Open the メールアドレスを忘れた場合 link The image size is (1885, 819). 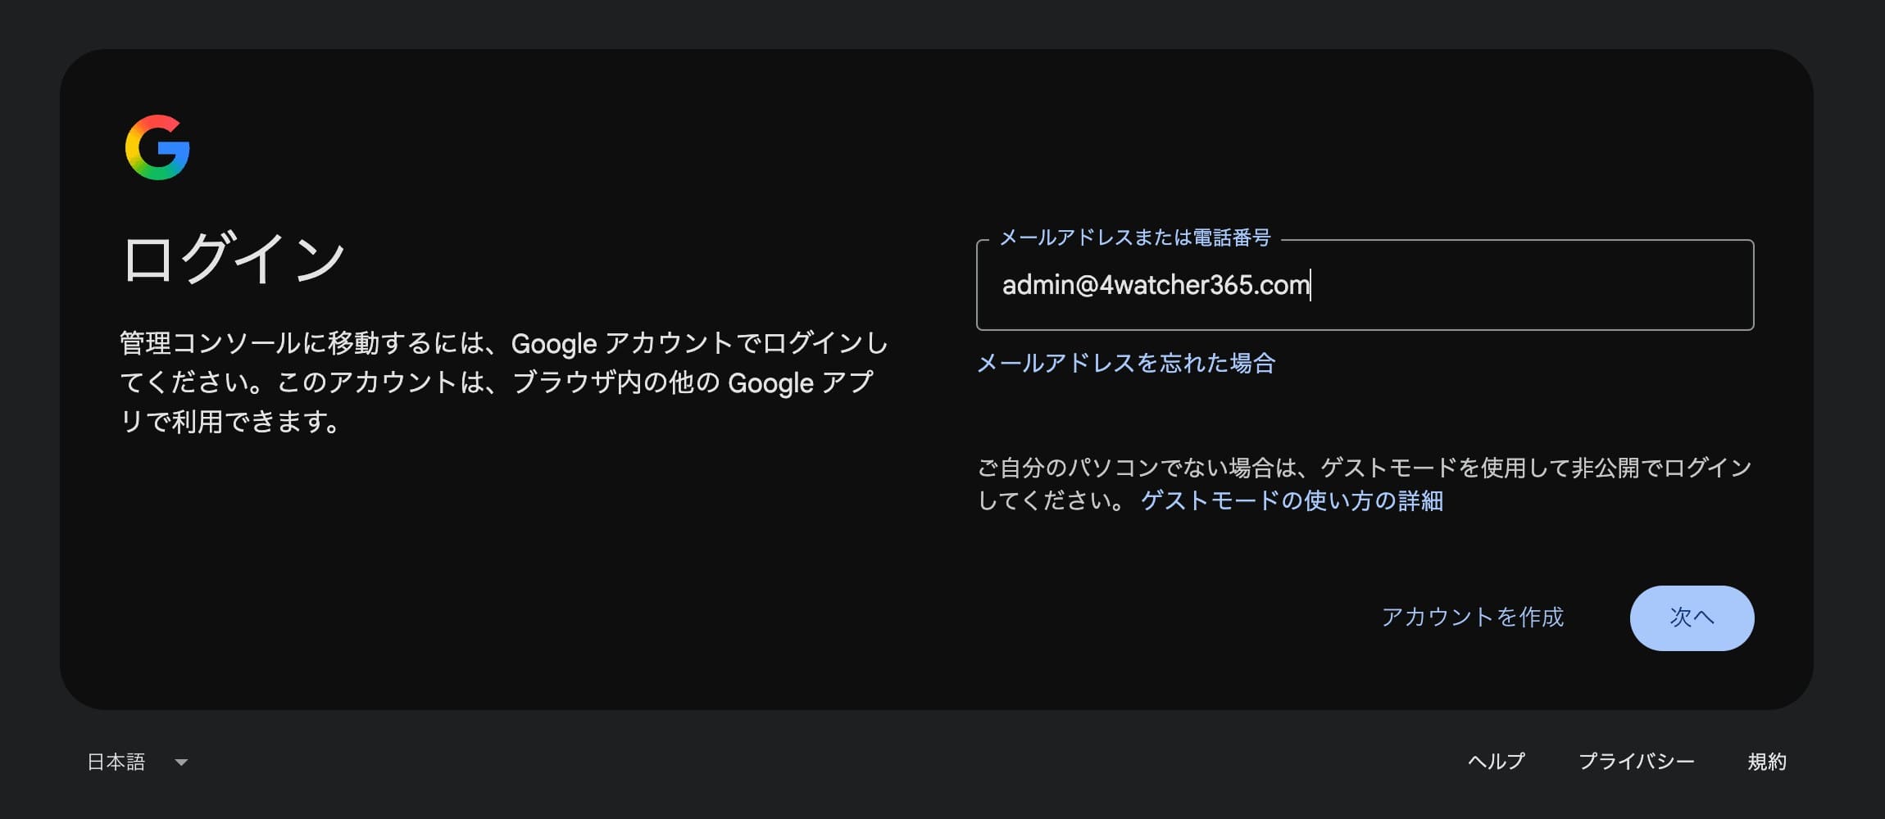tap(1126, 363)
